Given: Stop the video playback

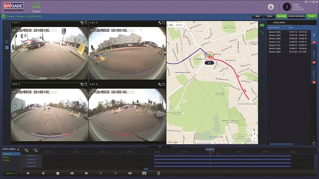Looking at the screenshot, I should coord(58,174).
